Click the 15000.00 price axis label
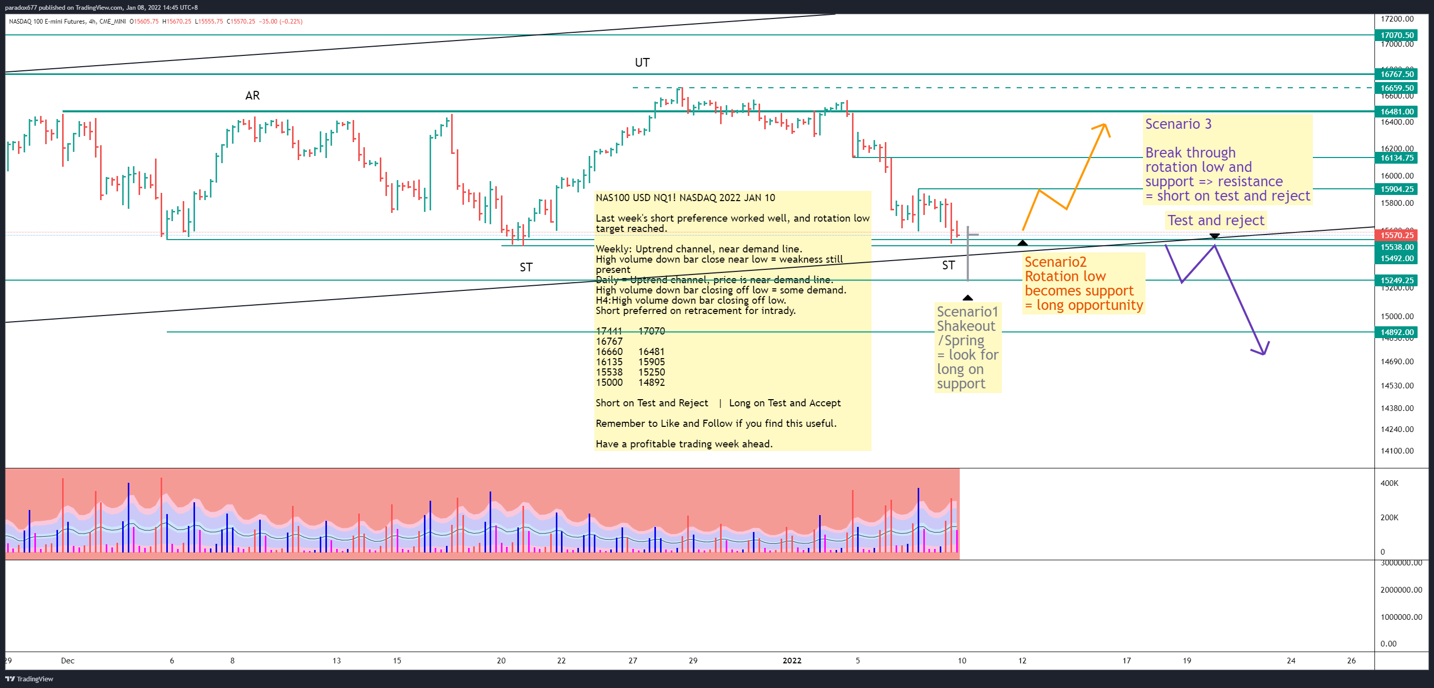Image resolution: width=1434 pixels, height=688 pixels. coord(1397,317)
